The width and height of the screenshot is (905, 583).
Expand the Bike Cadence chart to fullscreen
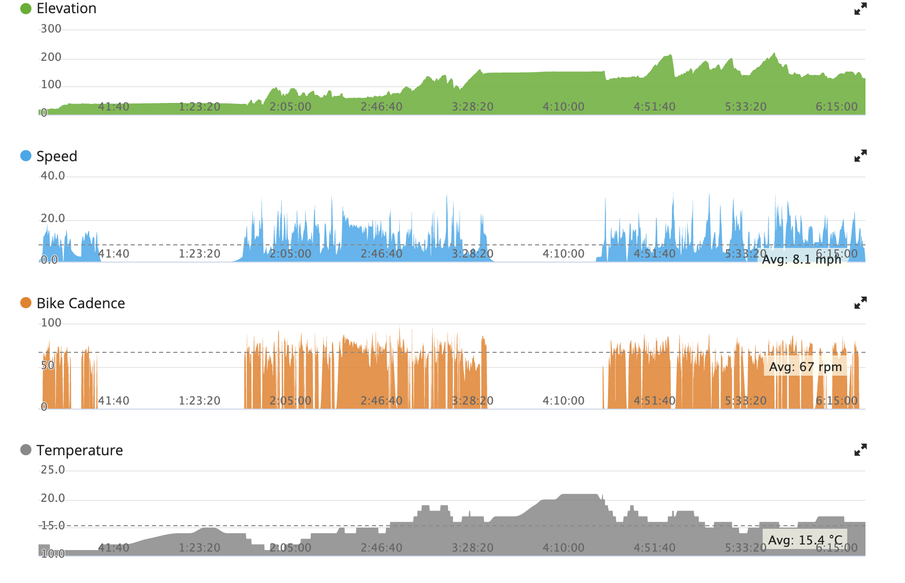point(860,303)
